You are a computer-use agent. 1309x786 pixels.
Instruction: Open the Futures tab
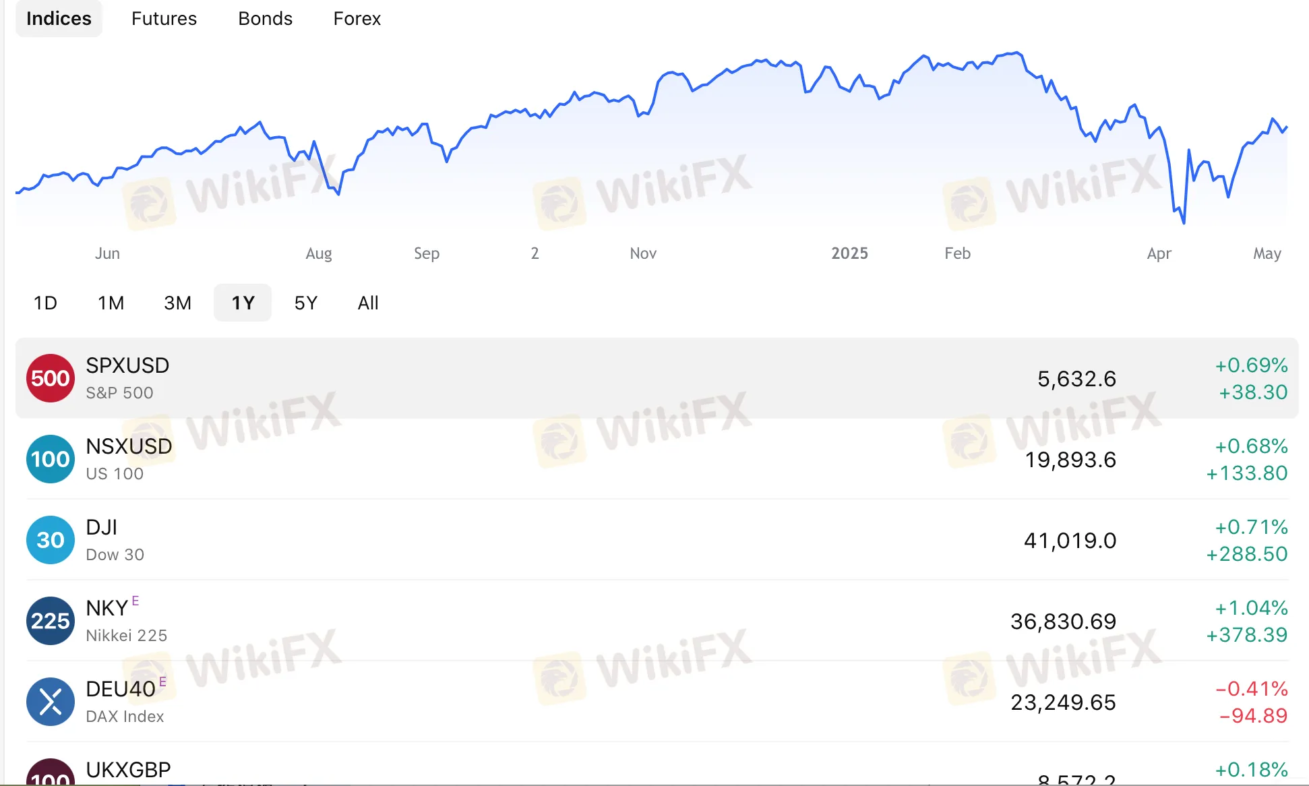(x=164, y=19)
